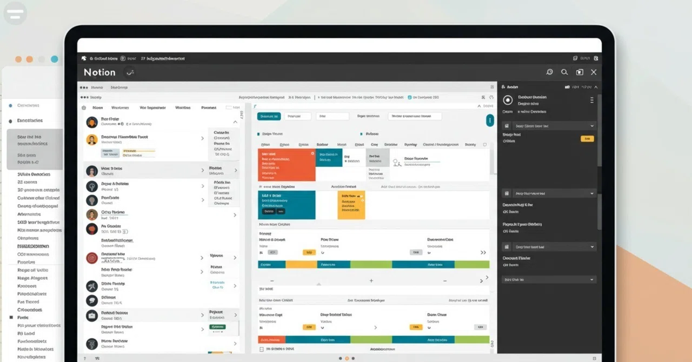
Task: Click the widest input box in main toolbar
Action: tap(415, 116)
